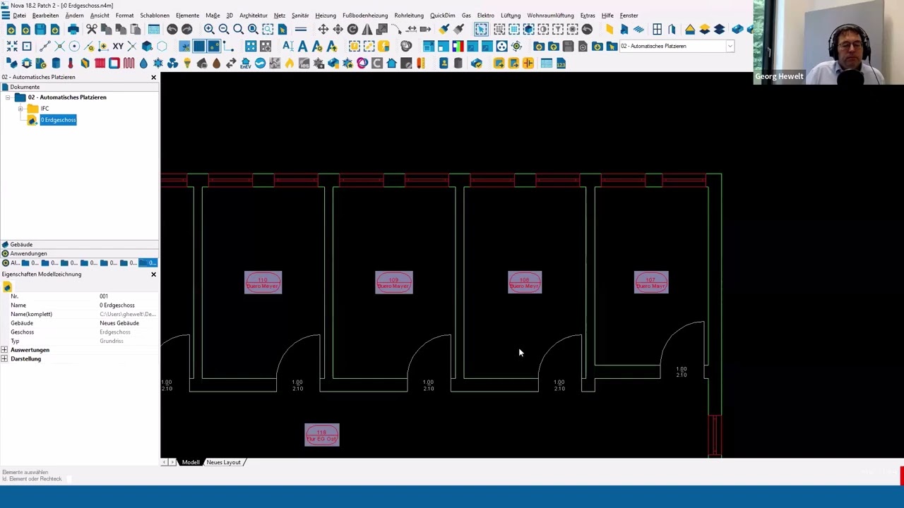Click the yellow light bulb icon
The image size is (904, 508).
pos(187,64)
